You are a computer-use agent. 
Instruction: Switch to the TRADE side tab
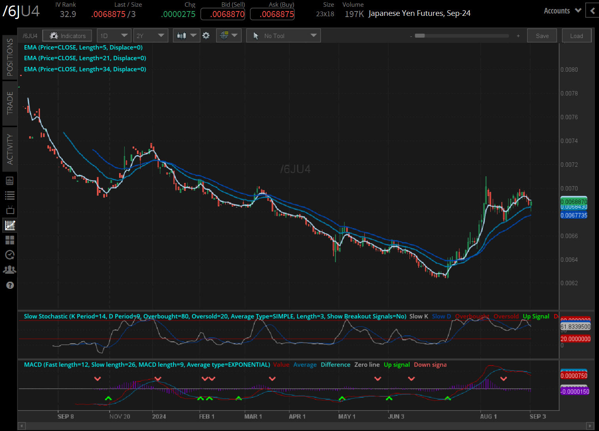pos(10,103)
